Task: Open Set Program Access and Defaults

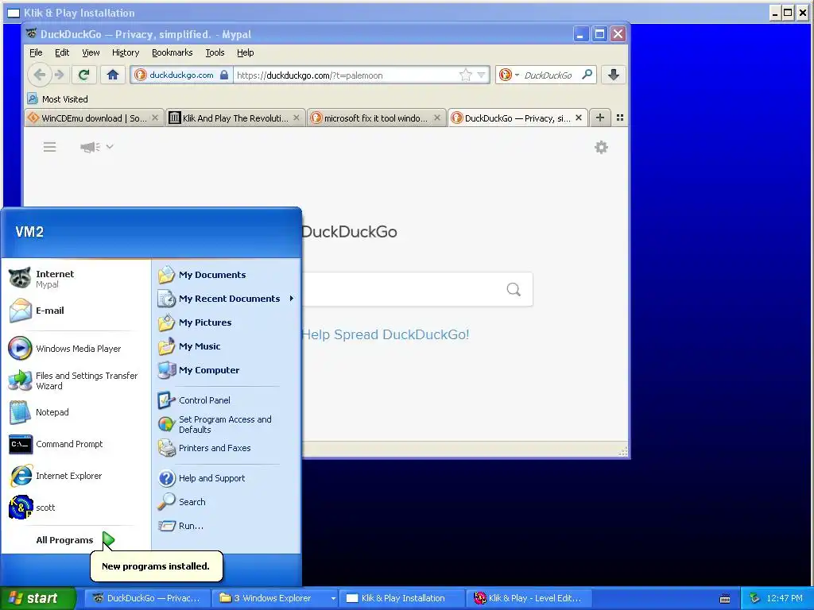Action: (x=227, y=424)
